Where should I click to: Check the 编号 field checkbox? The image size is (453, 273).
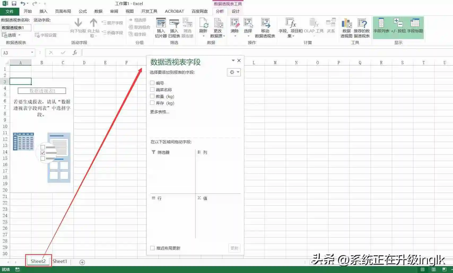[x=152, y=83]
